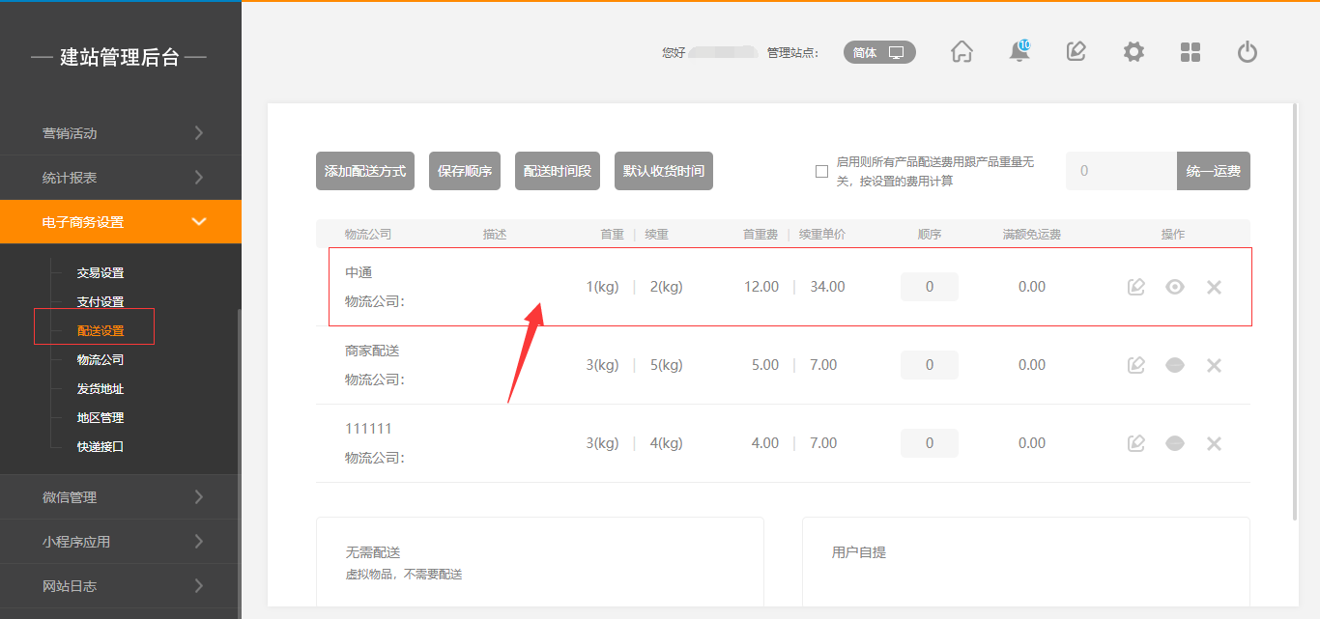The width and height of the screenshot is (1320, 619).
Task: Click the 添加配送方式 button
Action: [365, 171]
